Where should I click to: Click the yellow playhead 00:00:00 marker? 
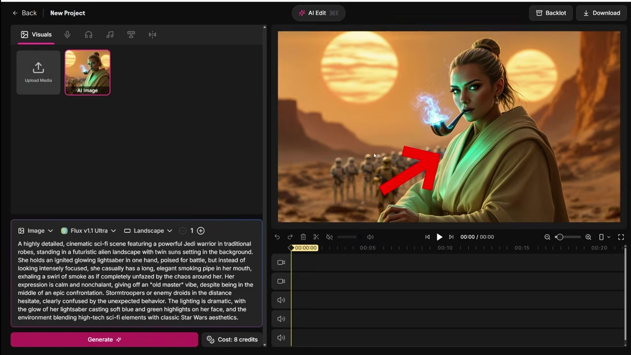point(304,248)
